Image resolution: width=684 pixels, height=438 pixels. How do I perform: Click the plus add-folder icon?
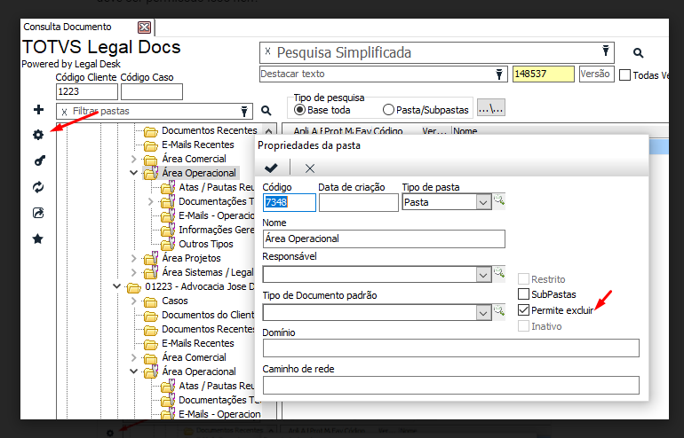tap(38, 109)
